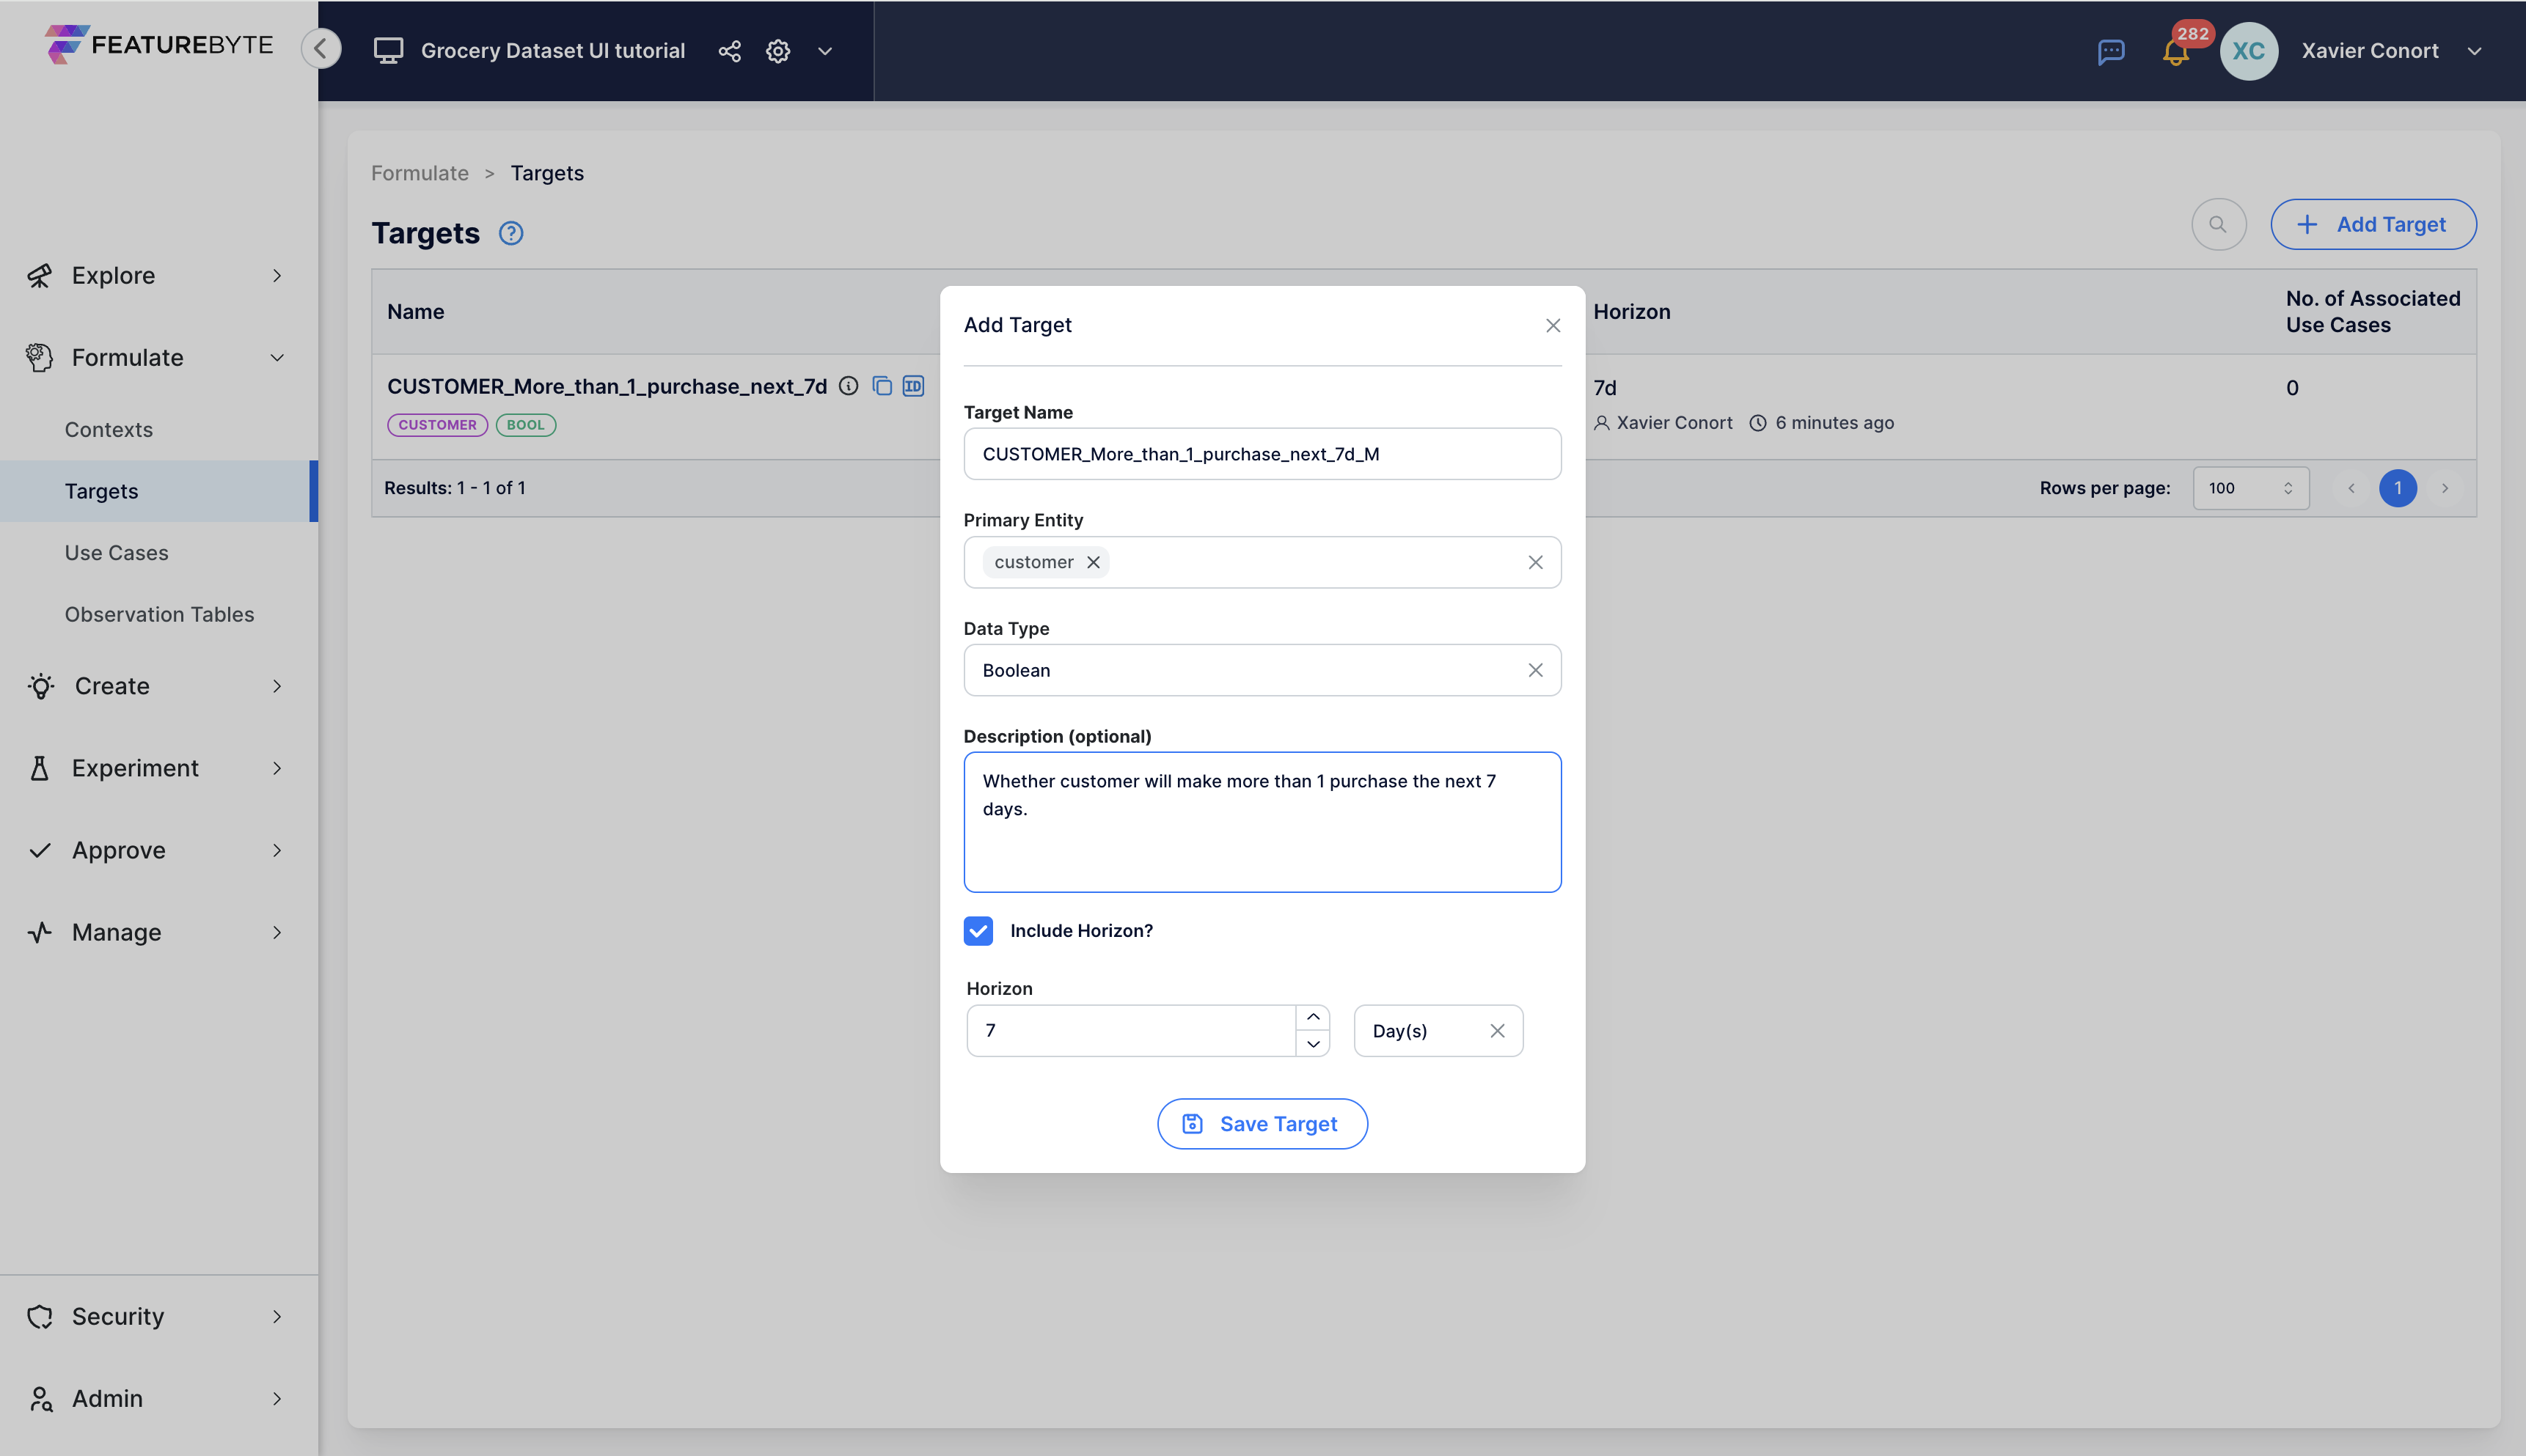The width and height of the screenshot is (2526, 1456).
Task: Open the Contexts menu item
Action: [108, 428]
